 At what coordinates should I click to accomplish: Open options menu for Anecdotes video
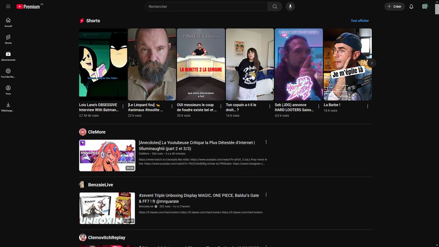pos(266,142)
